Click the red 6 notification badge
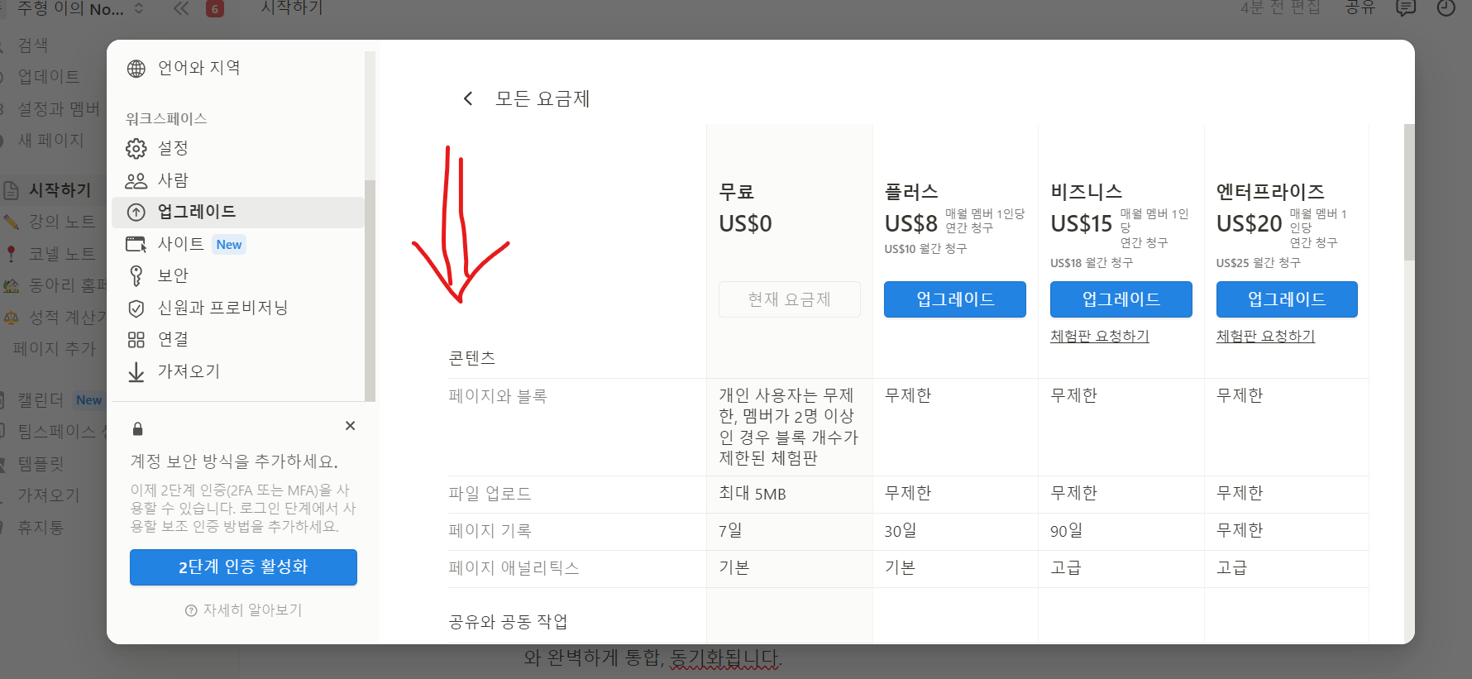This screenshot has width=1472, height=679. tap(215, 9)
